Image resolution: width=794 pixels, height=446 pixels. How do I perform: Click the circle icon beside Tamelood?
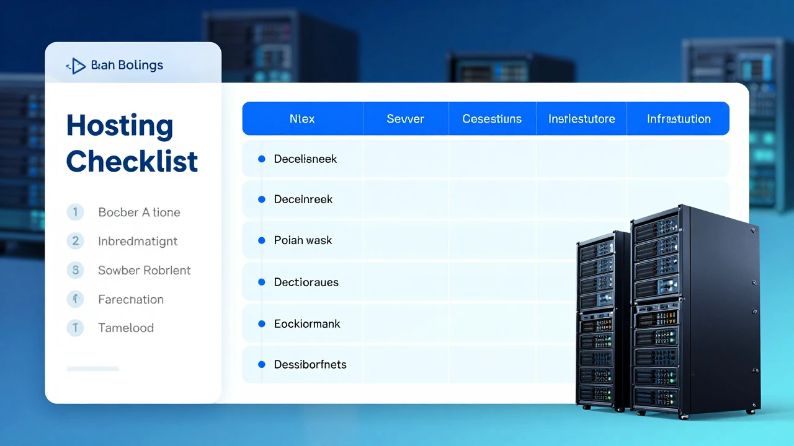75,328
